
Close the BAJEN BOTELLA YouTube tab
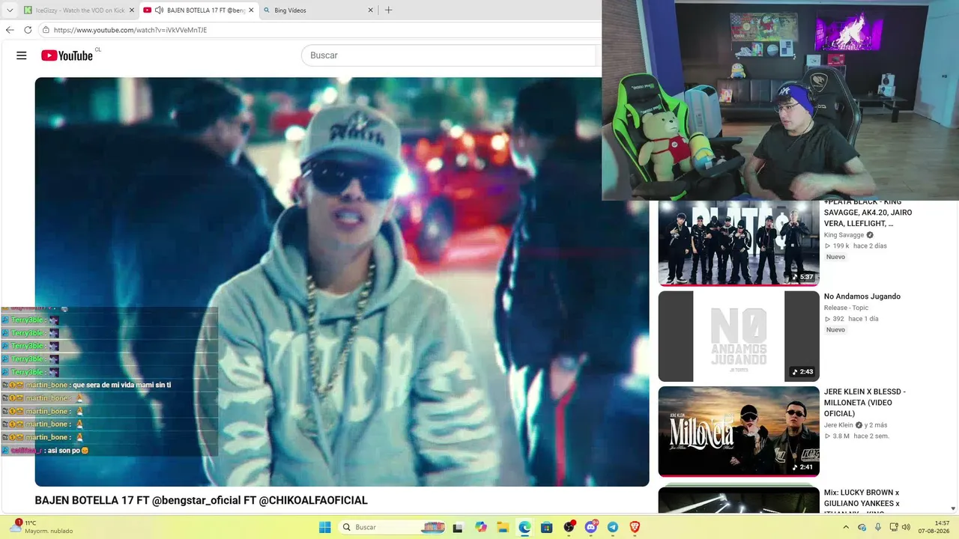pyautogui.click(x=251, y=10)
